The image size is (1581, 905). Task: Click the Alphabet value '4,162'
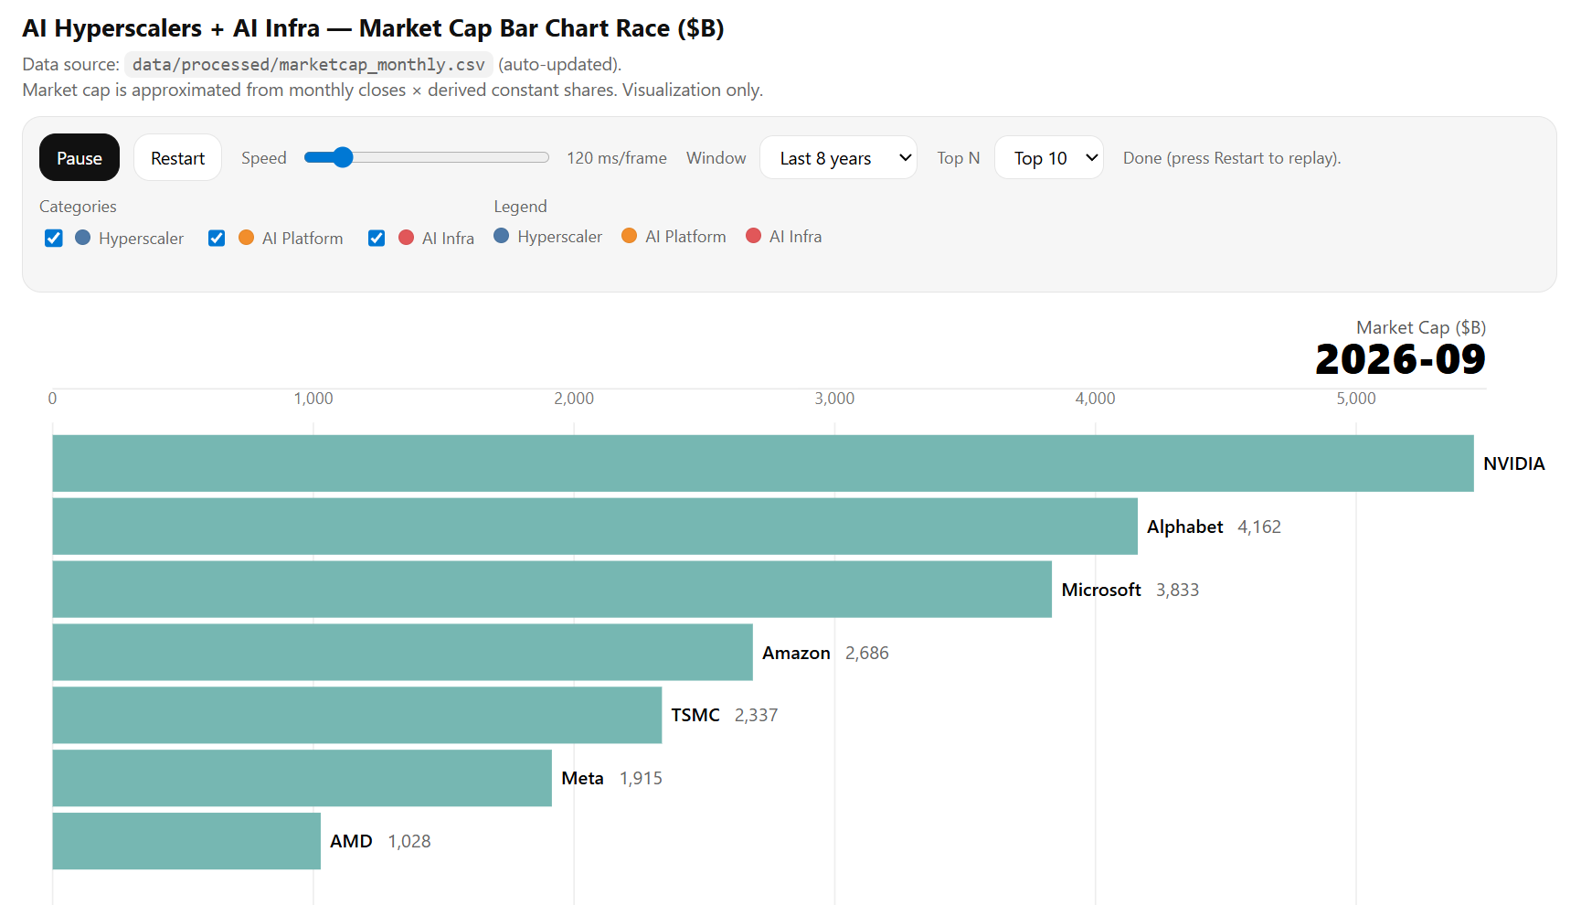point(1259,527)
